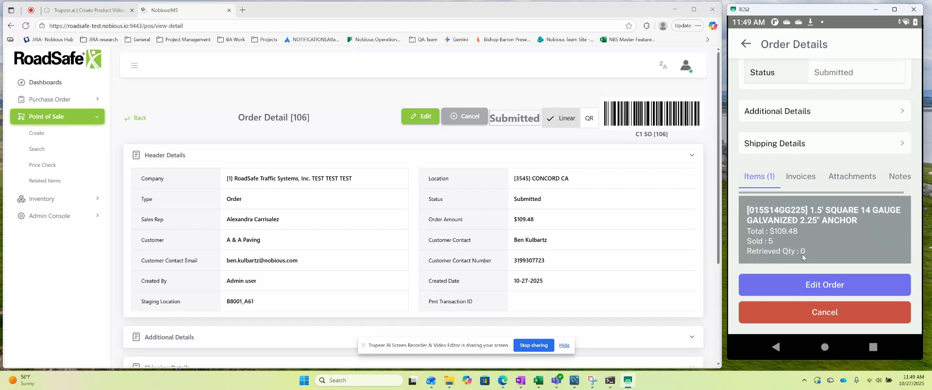Open File Explorer from the taskbar

click(449, 380)
